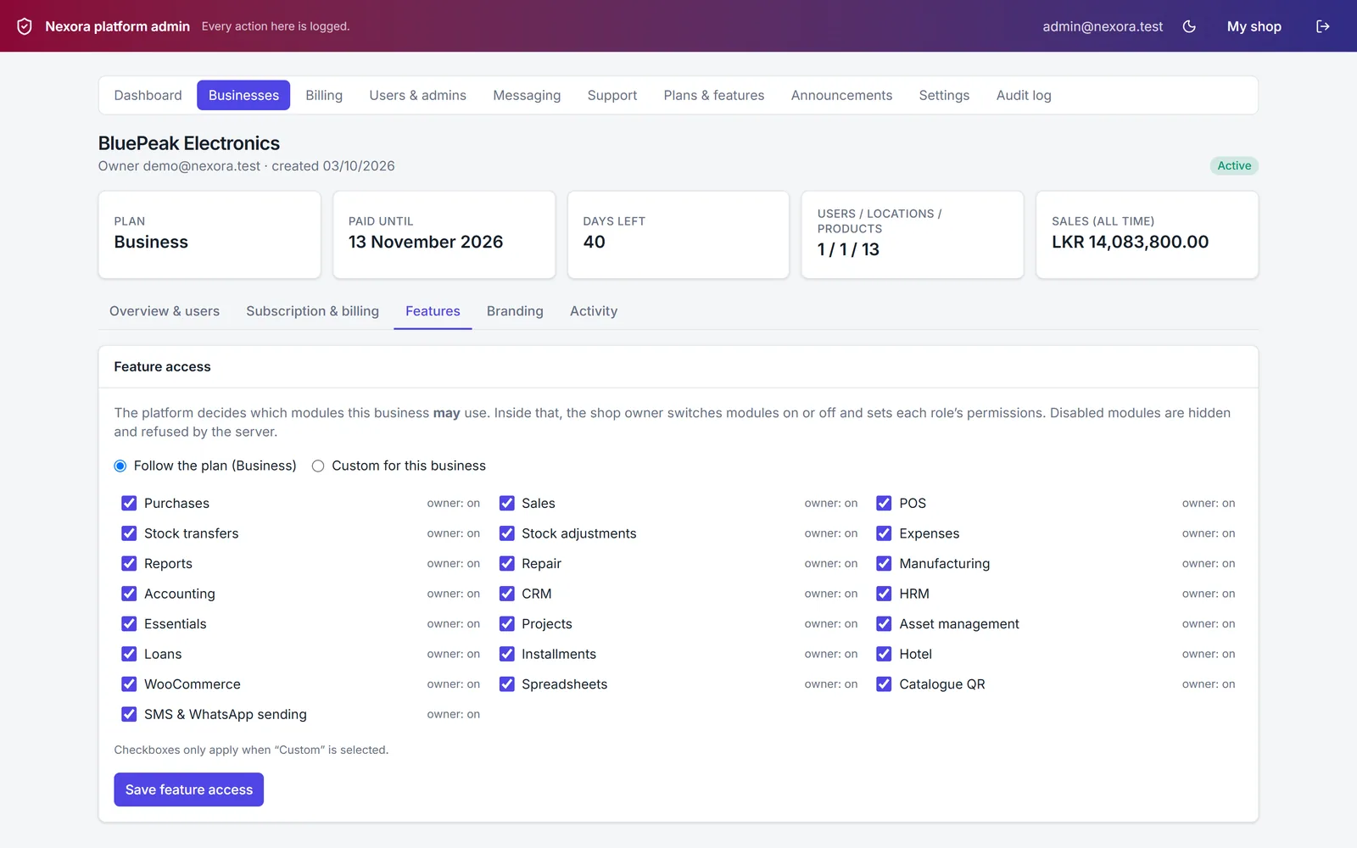Toggle the POS checkbox
Viewport: 1357px width, 848px height.
[884, 503]
